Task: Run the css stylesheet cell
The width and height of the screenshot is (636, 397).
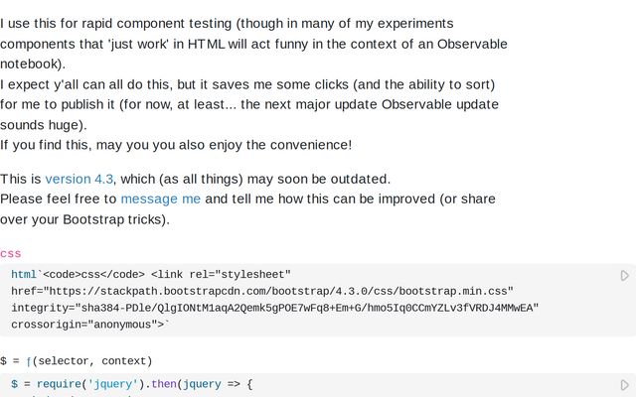Action: click(x=625, y=275)
